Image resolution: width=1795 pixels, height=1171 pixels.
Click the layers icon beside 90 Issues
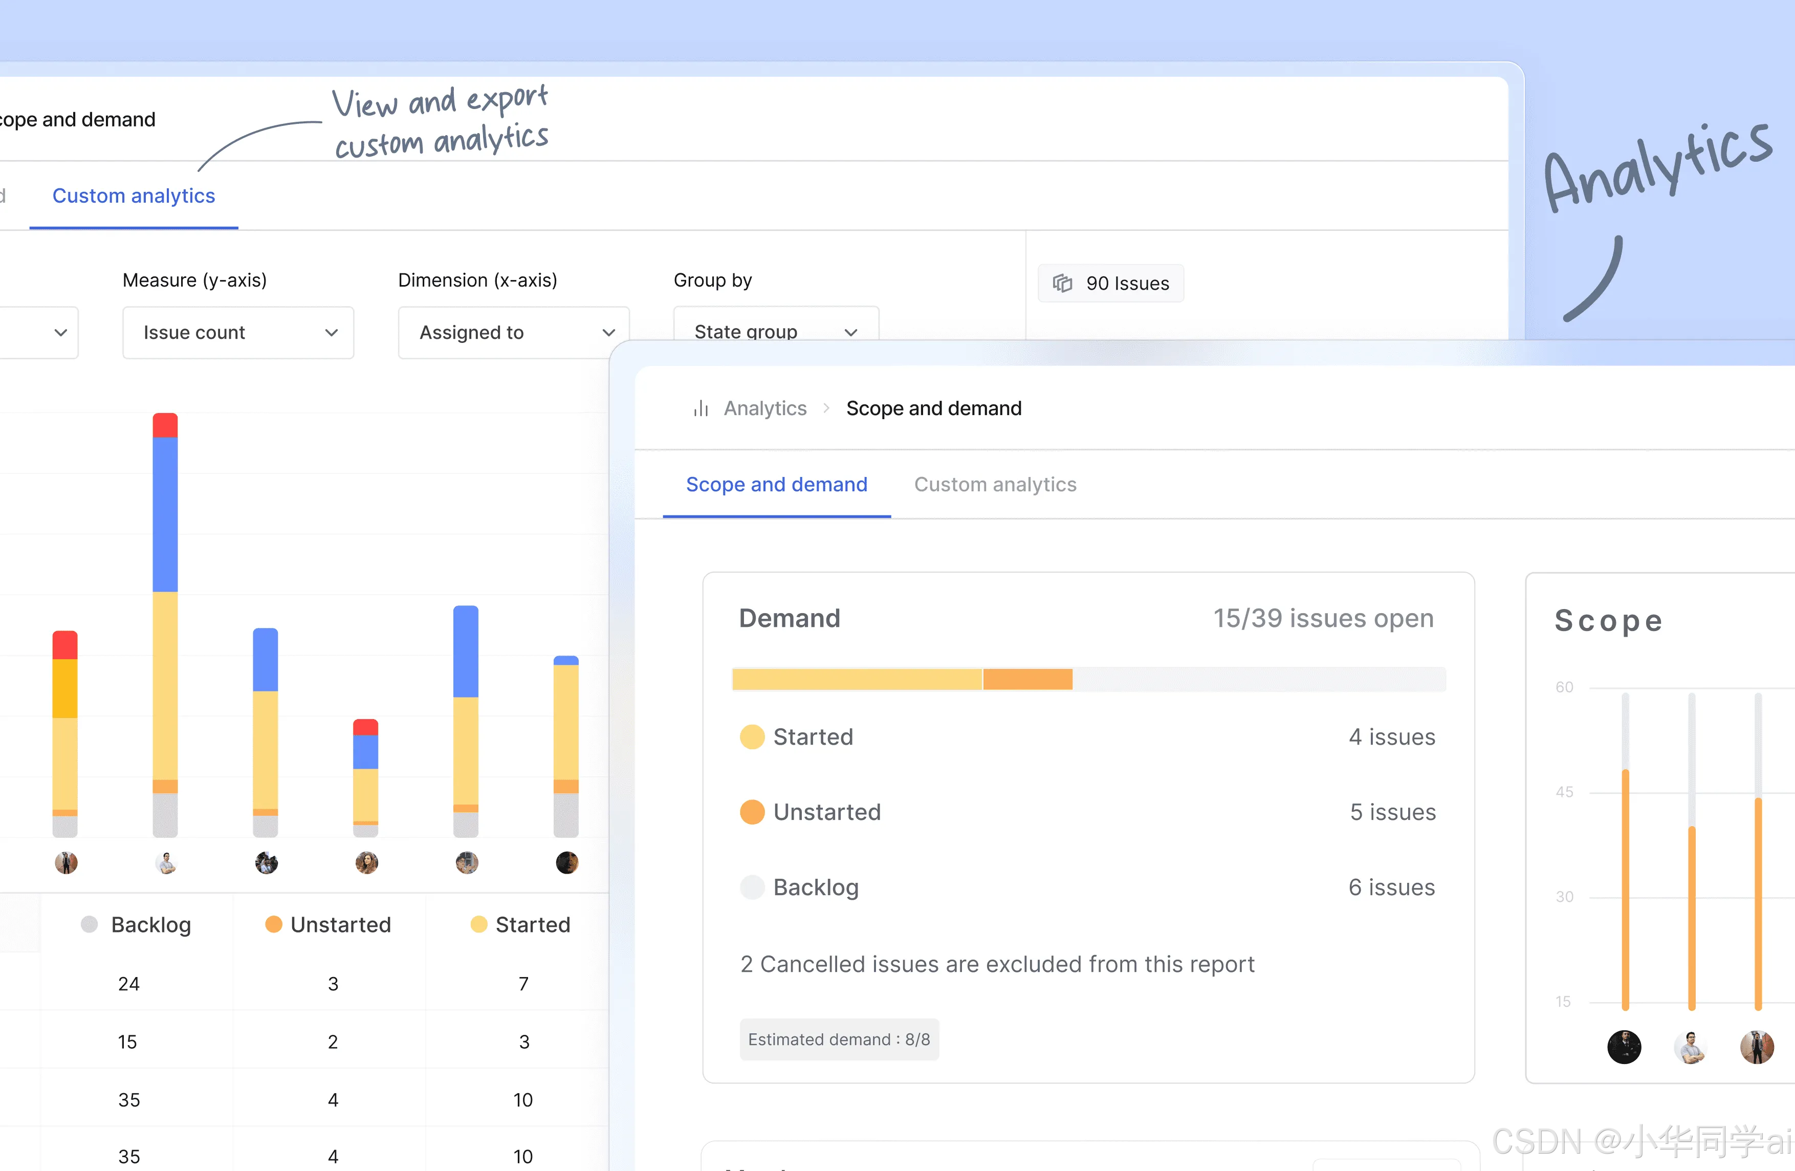coord(1062,283)
